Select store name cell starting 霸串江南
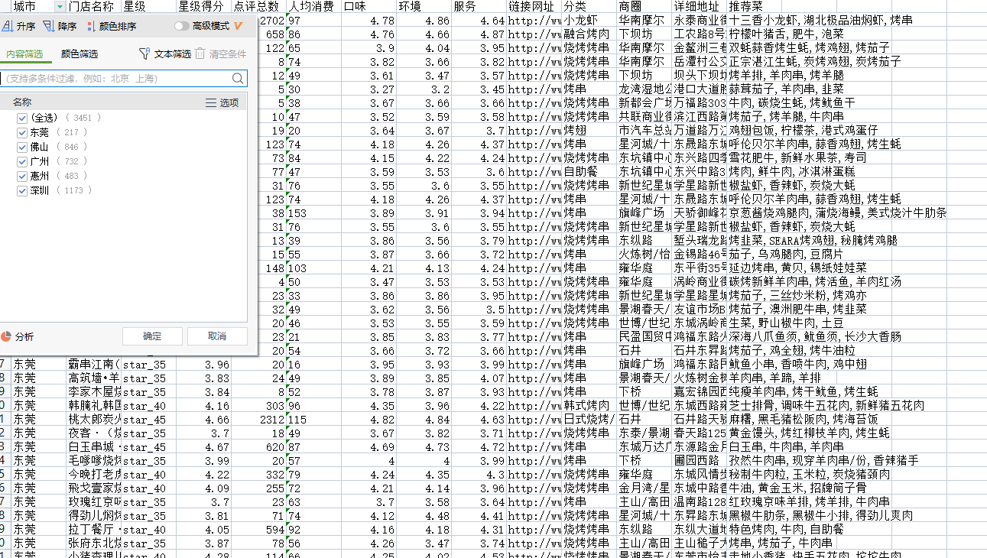 (x=93, y=365)
